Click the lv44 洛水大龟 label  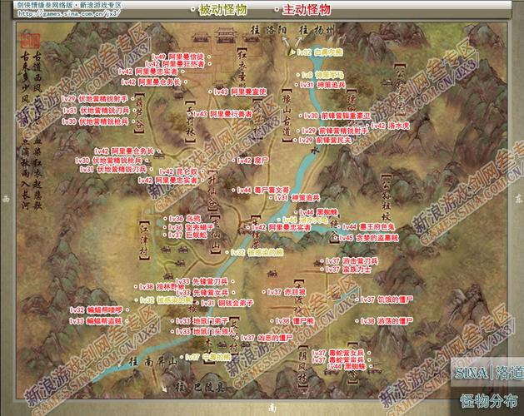point(305,220)
